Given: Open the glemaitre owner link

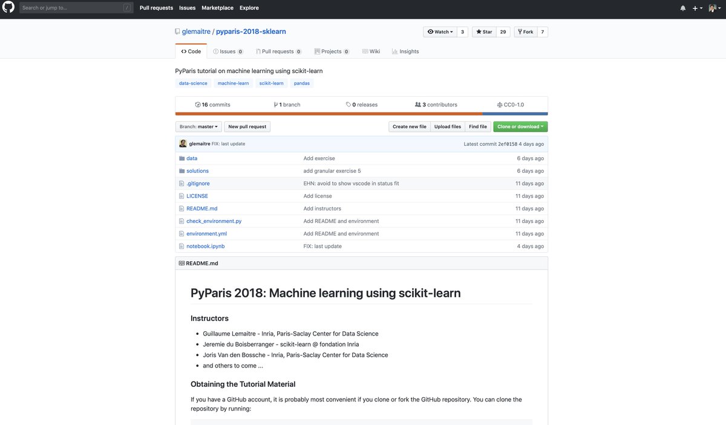Looking at the screenshot, I should point(196,31).
